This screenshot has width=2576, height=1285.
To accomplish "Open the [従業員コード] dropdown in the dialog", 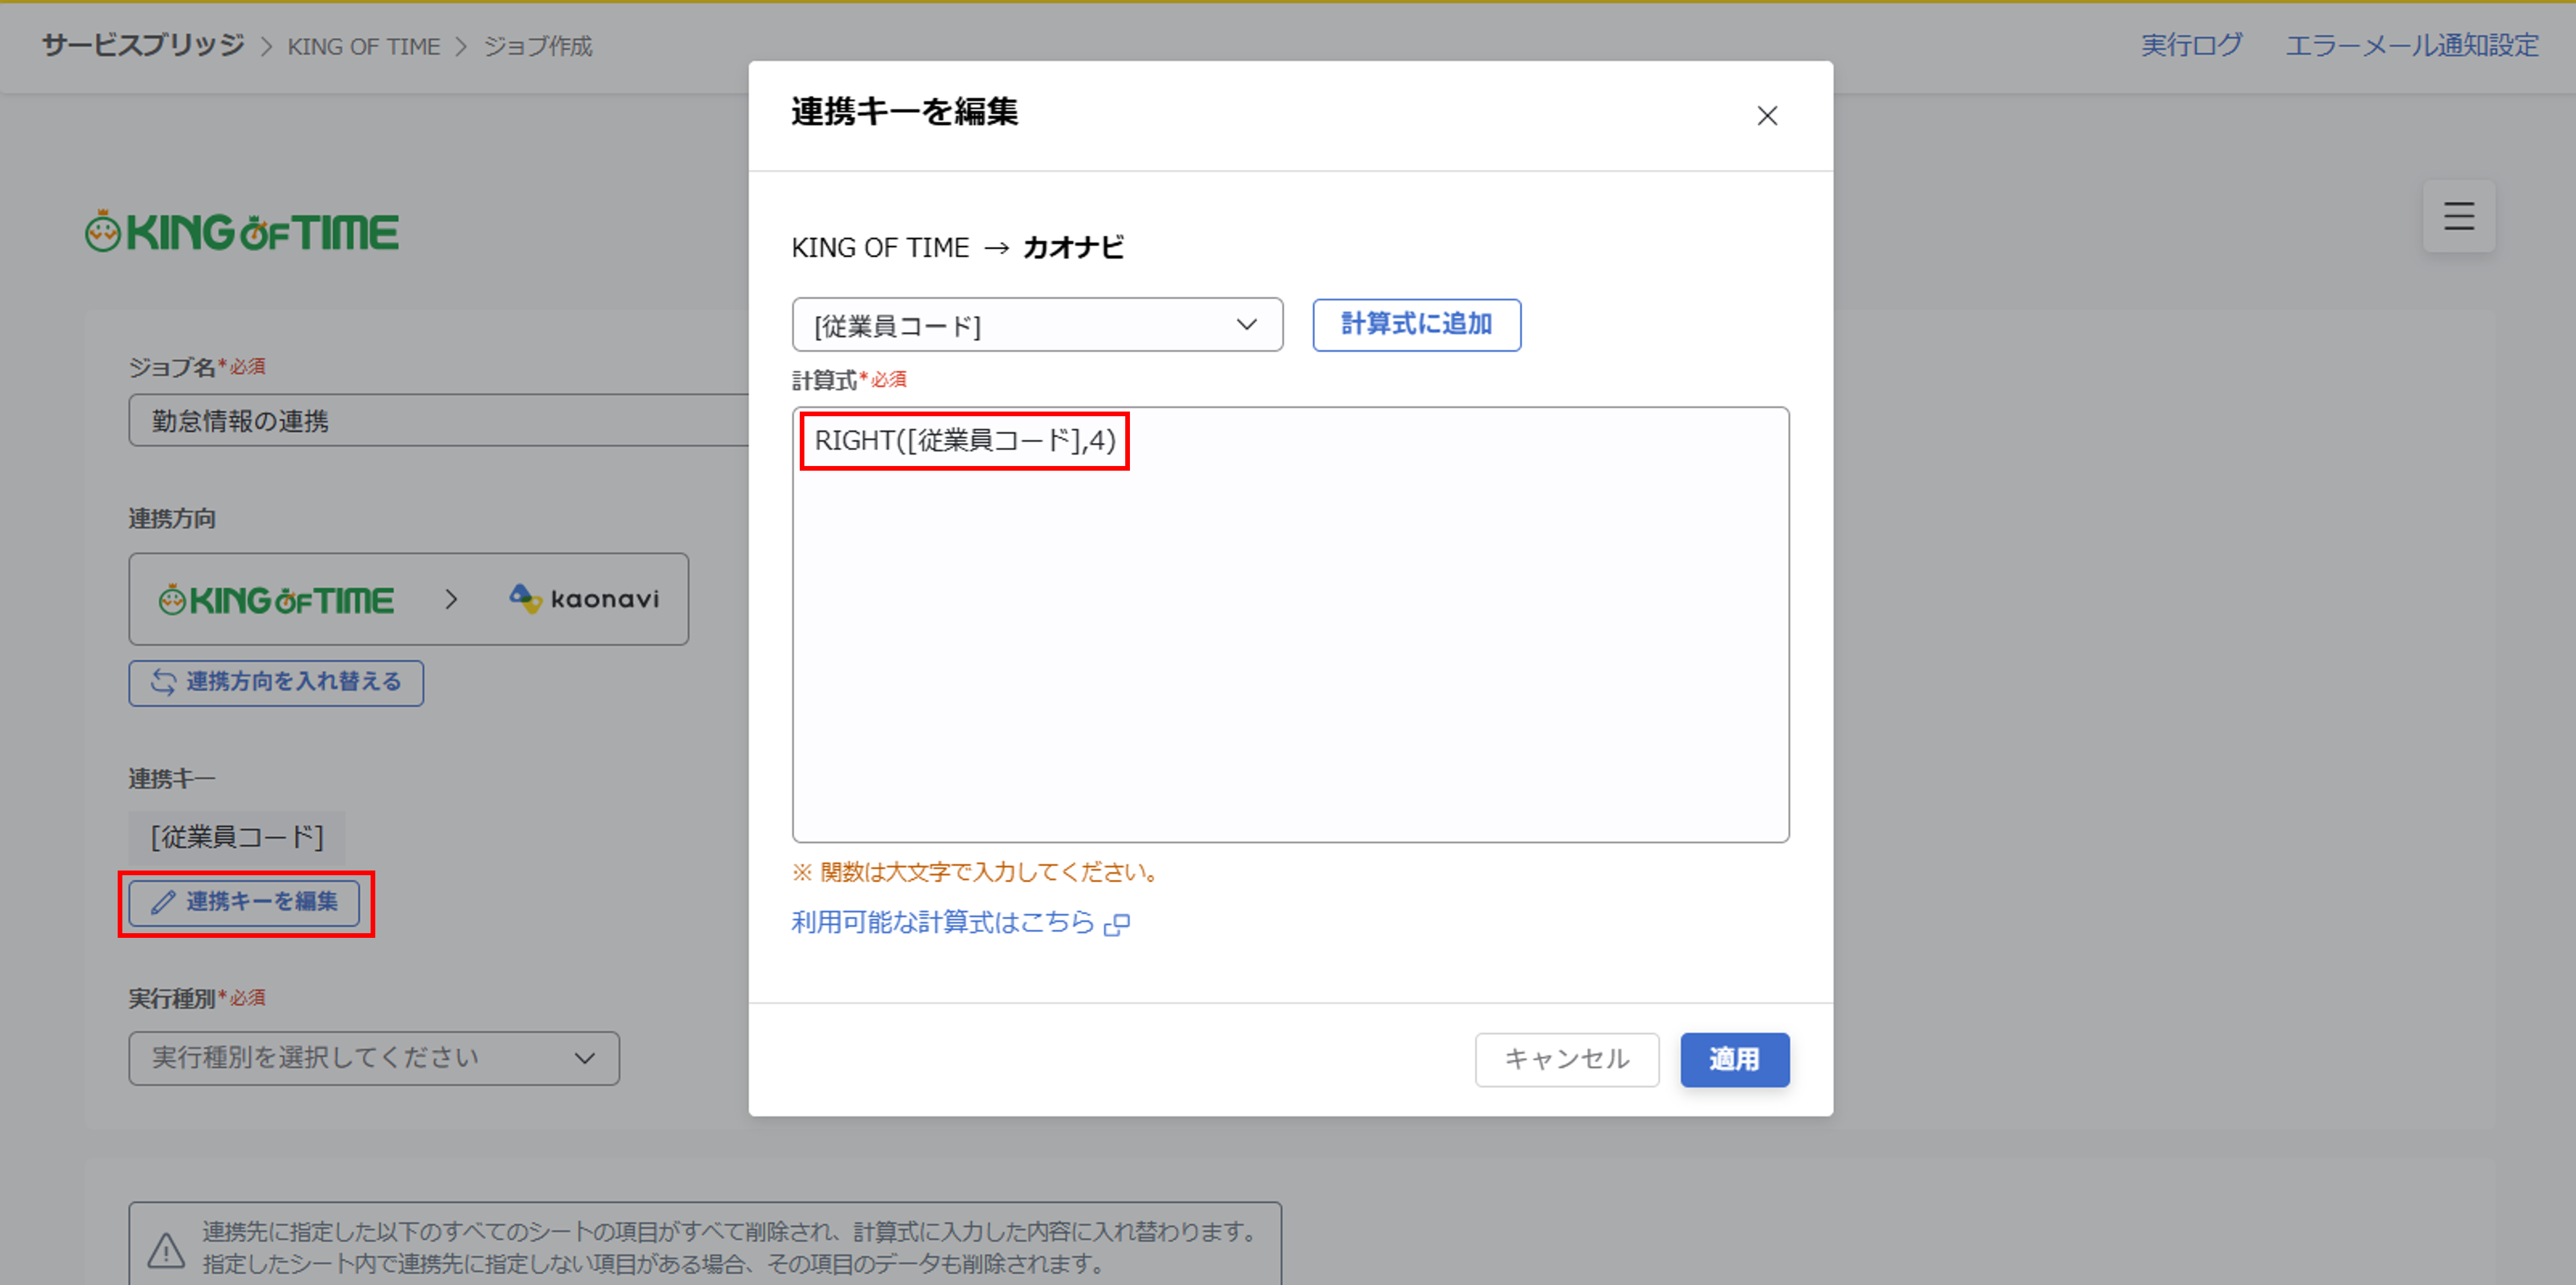I will click(1037, 324).
